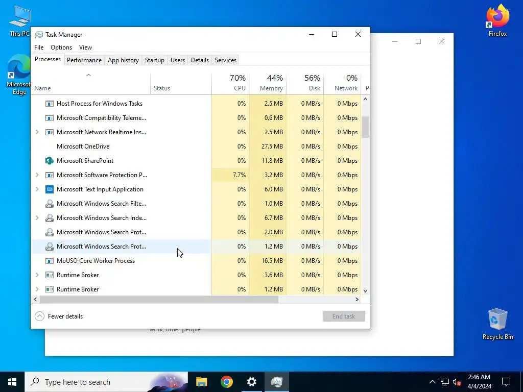Close the background window behind Task Manager
The width and height of the screenshot is (523, 392).
pyautogui.click(x=442, y=41)
